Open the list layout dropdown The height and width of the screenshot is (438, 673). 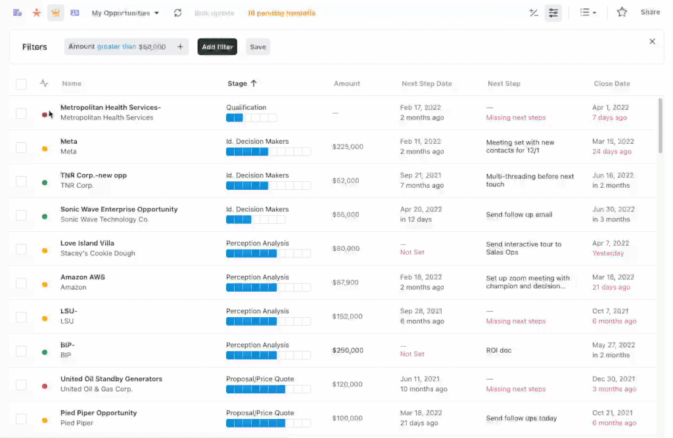[x=588, y=12]
